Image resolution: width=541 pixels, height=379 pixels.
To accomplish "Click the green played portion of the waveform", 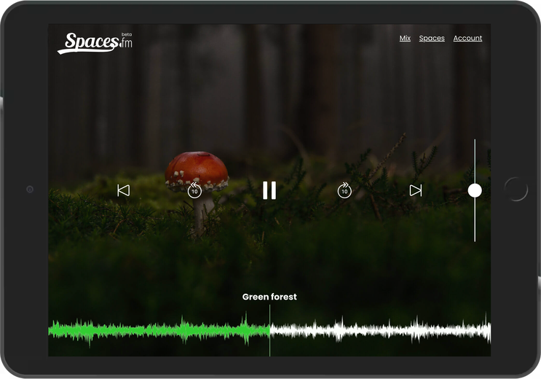I will click(159, 330).
